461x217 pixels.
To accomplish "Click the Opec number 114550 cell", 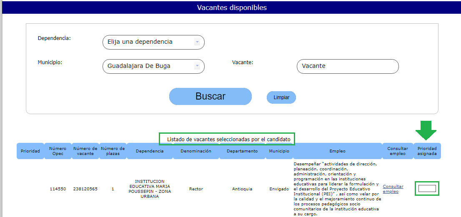I will coord(58,189).
